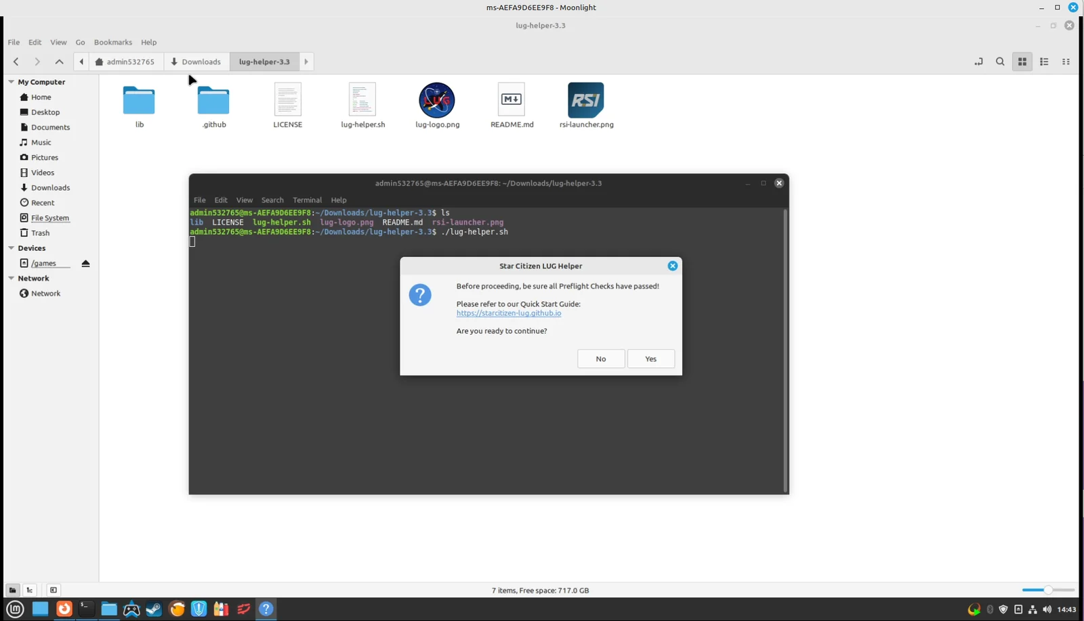
Task: Open the Terminal menu in terminal window
Action: 307,200
